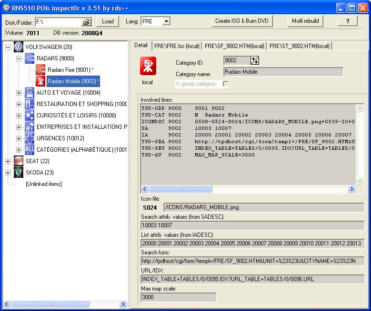Click the Skoda brand logo icon
The height and width of the screenshot is (311, 371).
(18, 173)
